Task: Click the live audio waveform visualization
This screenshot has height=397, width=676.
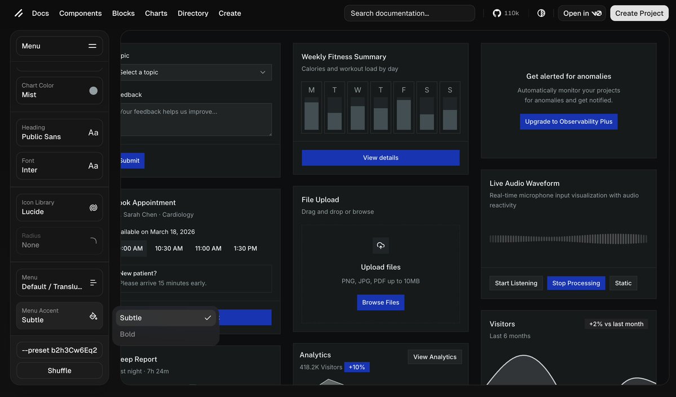Action: pos(568,239)
